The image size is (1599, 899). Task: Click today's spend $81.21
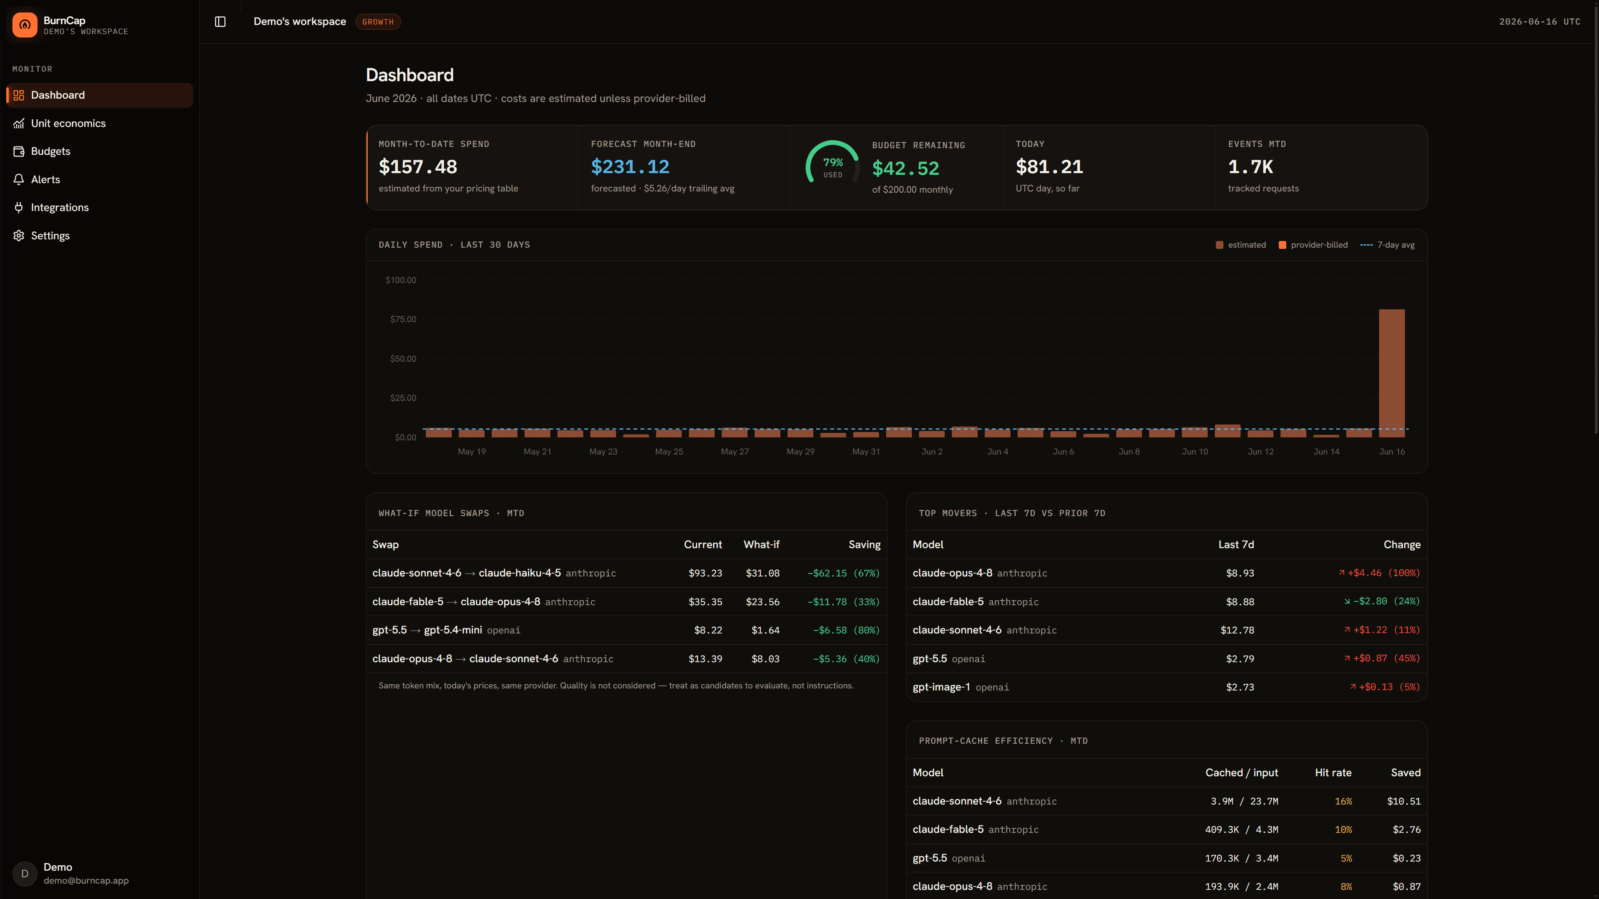[x=1049, y=167]
